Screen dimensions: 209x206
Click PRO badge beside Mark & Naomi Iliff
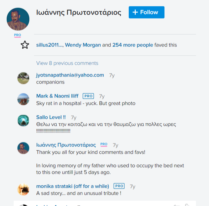88,96
